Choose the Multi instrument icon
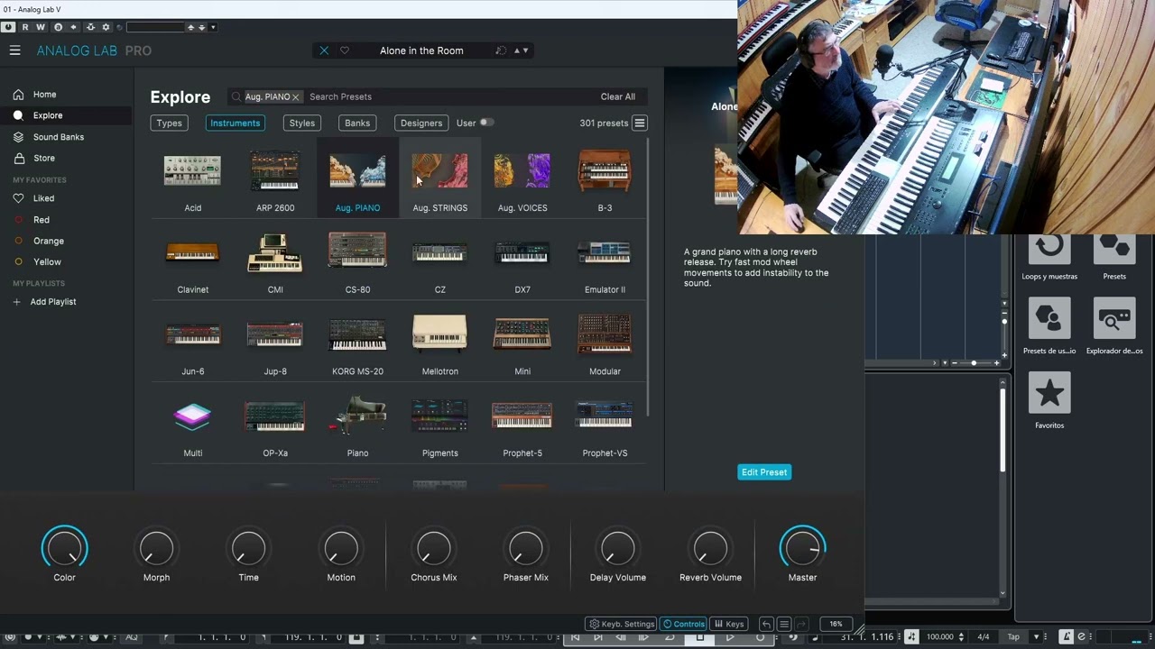 (x=192, y=417)
